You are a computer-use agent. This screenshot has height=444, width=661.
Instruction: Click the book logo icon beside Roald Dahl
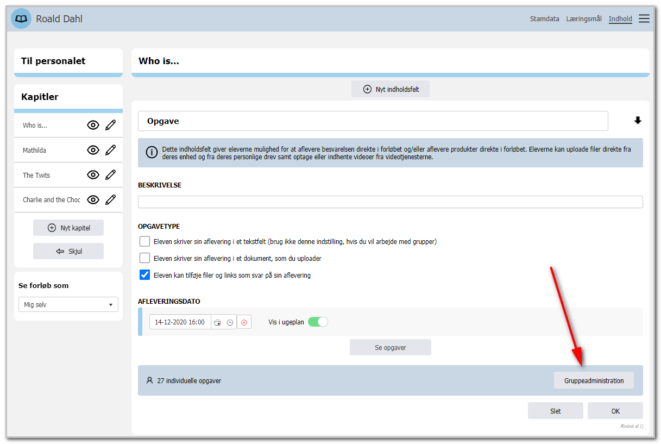21,18
